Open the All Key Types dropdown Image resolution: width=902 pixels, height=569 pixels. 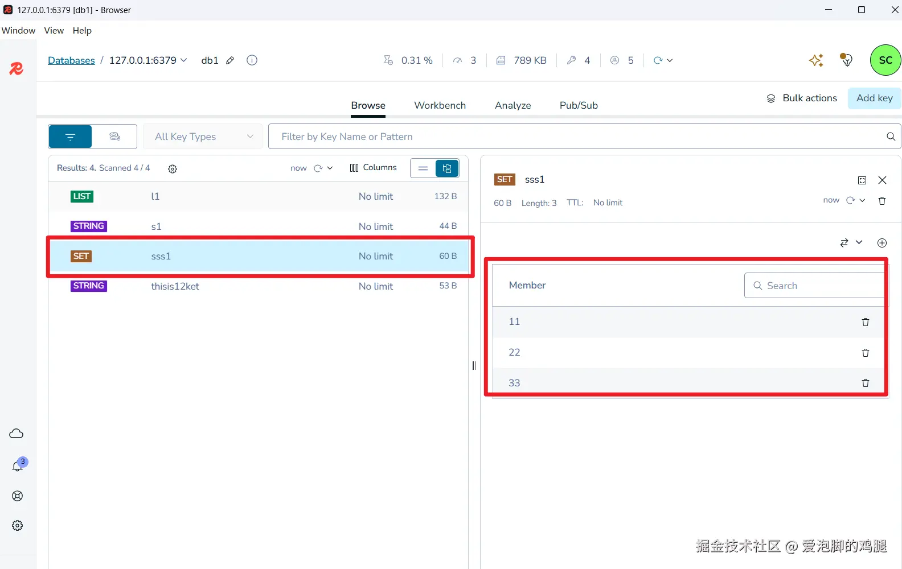point(203,137)
